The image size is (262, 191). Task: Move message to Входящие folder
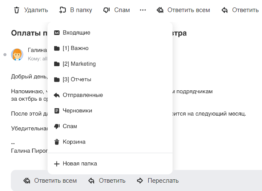coord(76,32)
